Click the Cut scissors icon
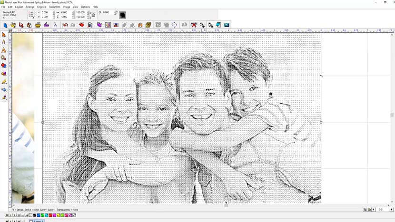The width and height of the screenshot is (395, 222). pos(55,25)
